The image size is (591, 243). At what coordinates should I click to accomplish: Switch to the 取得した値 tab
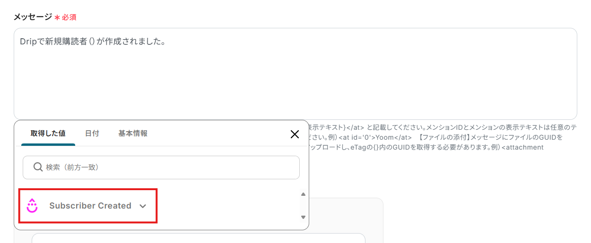(x=48, y=134)
